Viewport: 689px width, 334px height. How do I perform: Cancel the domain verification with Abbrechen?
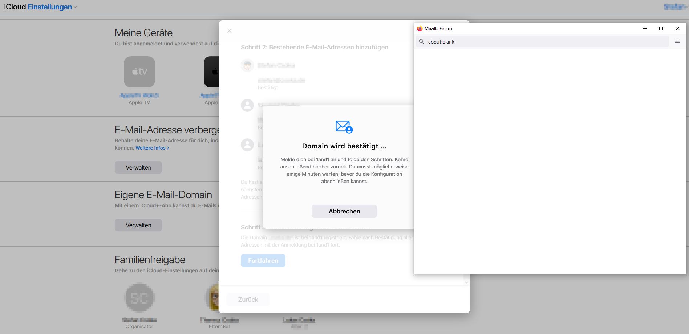click(344, 211)
